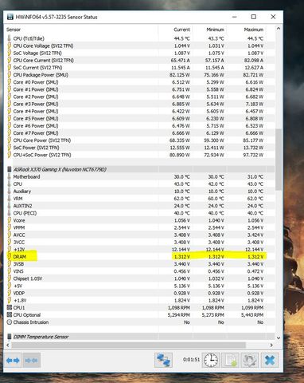The height and width of the screenshot is (383, 304).
Task: Select the VDDP voltage row
Action: click(140, 293)
